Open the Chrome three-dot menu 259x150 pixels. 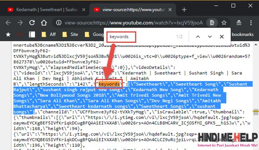[251, 23]
